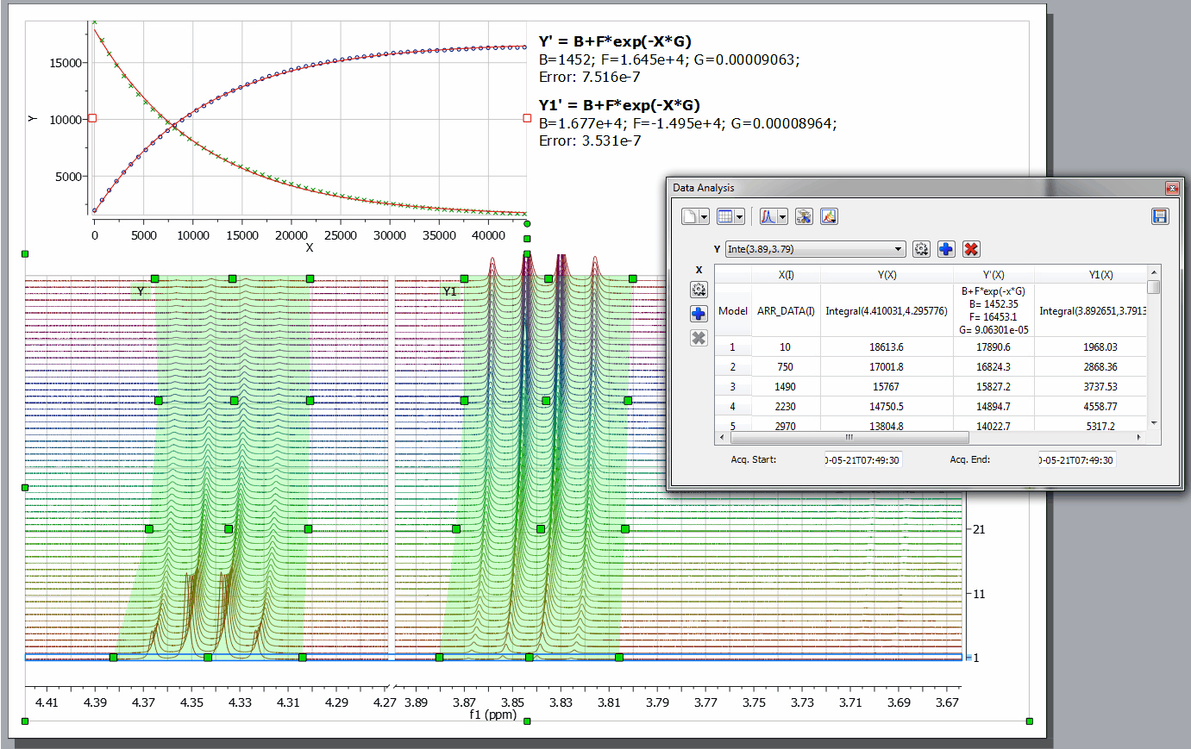Click the disabled grey X delete icon
The width and height of the screenshot is (1191, 749).
tap(699, 338)
